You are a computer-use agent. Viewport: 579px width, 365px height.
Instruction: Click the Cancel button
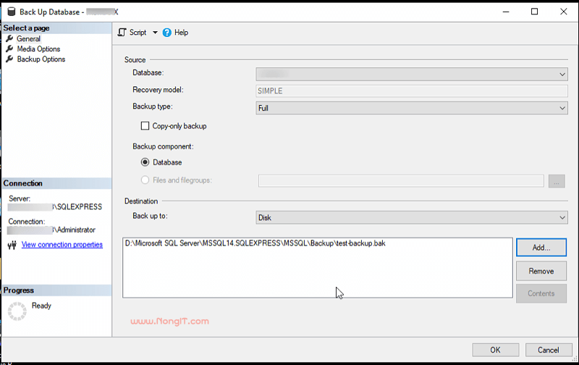pyautogui.click(x=549, y=350)
